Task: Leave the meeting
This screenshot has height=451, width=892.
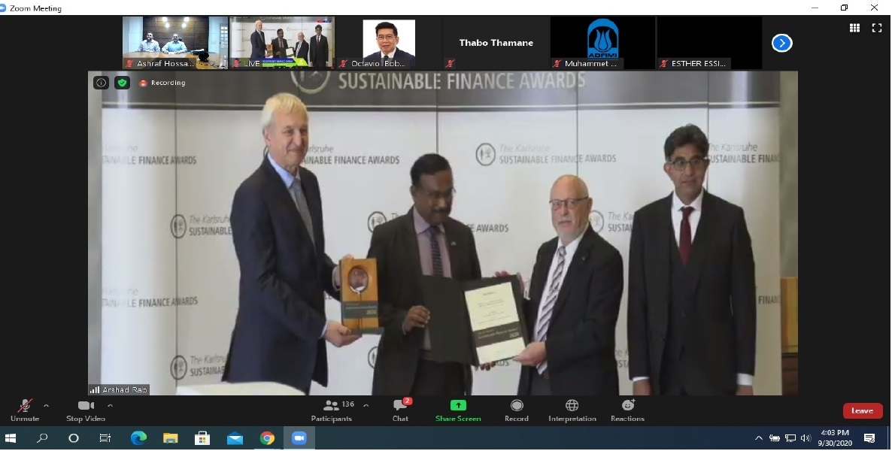Action: click(862, 411)
